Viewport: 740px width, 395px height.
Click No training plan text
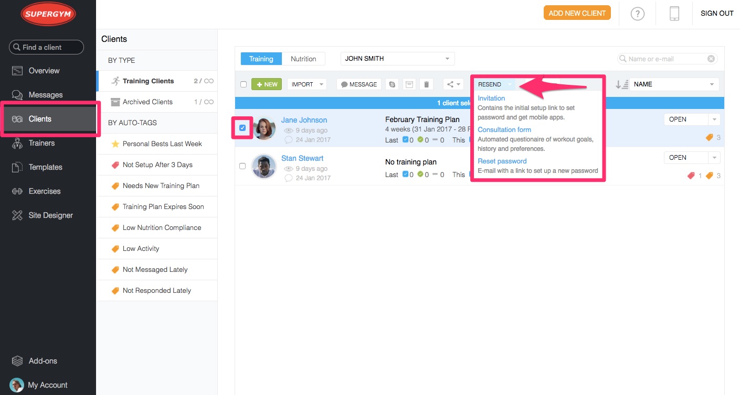pyautogui.click(x=411, y=162)
